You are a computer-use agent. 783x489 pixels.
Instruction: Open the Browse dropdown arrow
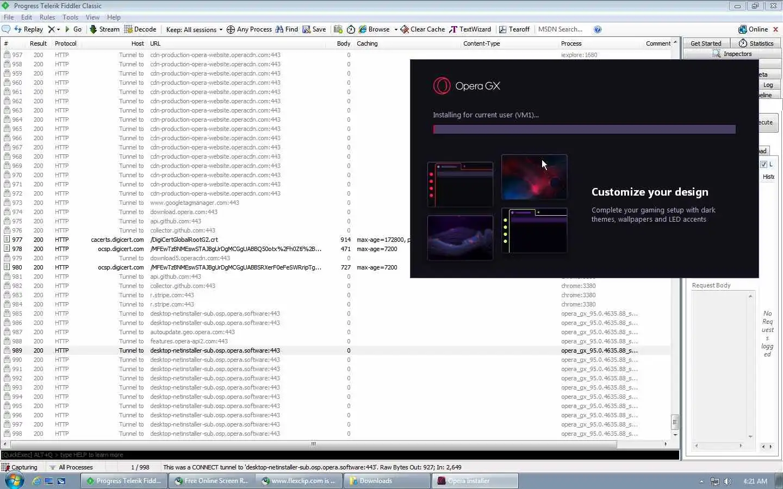395,29
